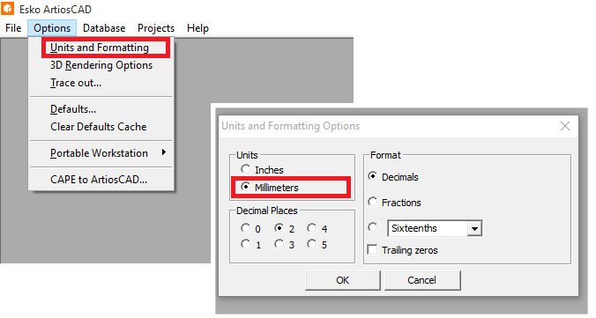The height and width of the screenshot is (318, 596).
Task: Open the Database menu
Action: tap(104, 28)
